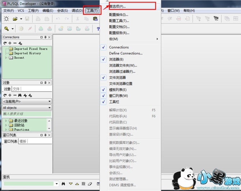Open the 会话(S) menu

[x=62, y=10]
